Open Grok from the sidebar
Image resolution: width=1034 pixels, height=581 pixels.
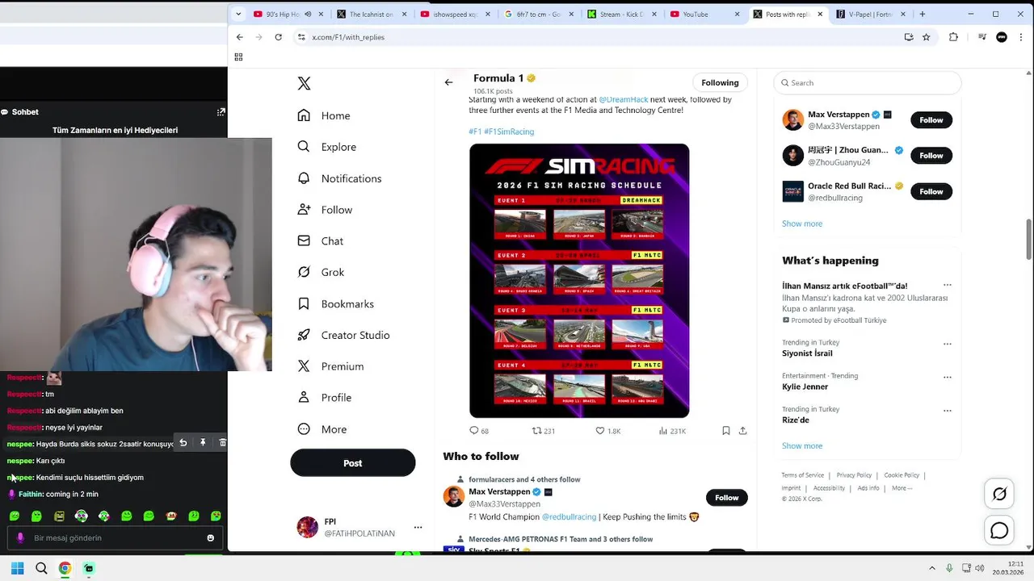pos(321,272)
